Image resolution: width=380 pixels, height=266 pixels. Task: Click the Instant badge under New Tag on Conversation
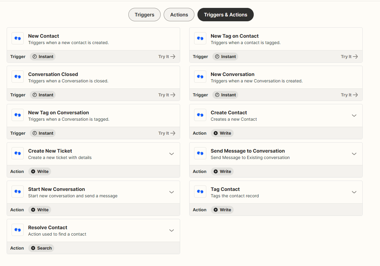tap(43, 133)
